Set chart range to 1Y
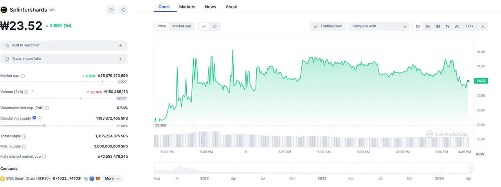 [x=447, y=27]
